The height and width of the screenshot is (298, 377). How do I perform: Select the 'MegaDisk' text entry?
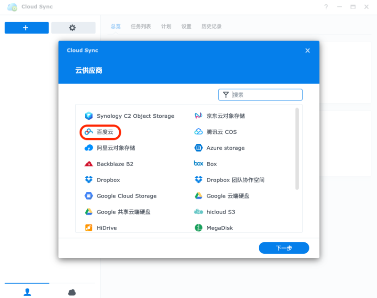click(x=220, y=228)
